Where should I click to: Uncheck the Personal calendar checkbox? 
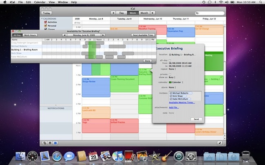tap(46, 26)
